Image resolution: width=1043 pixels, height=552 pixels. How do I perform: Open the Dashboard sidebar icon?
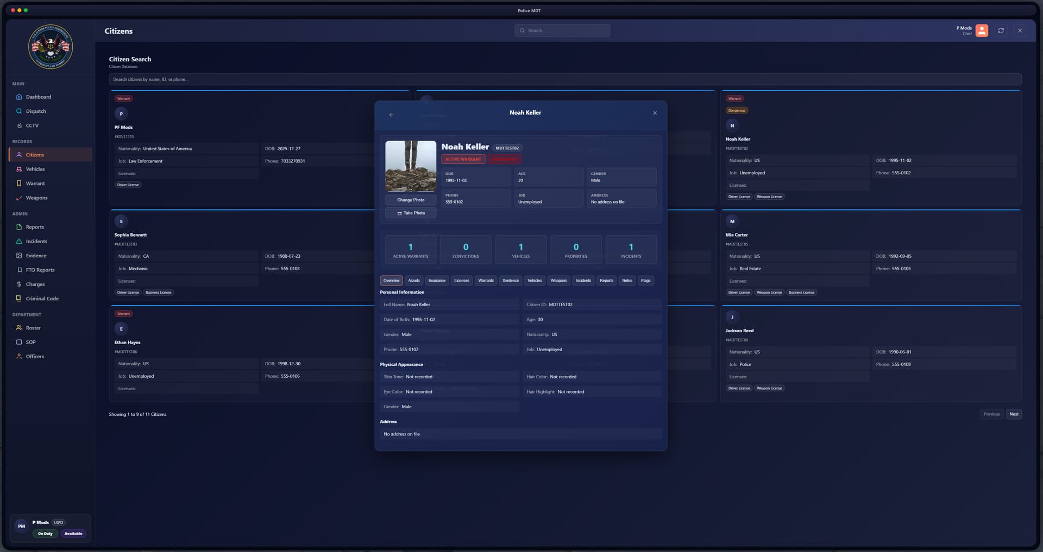click(19, 97)
